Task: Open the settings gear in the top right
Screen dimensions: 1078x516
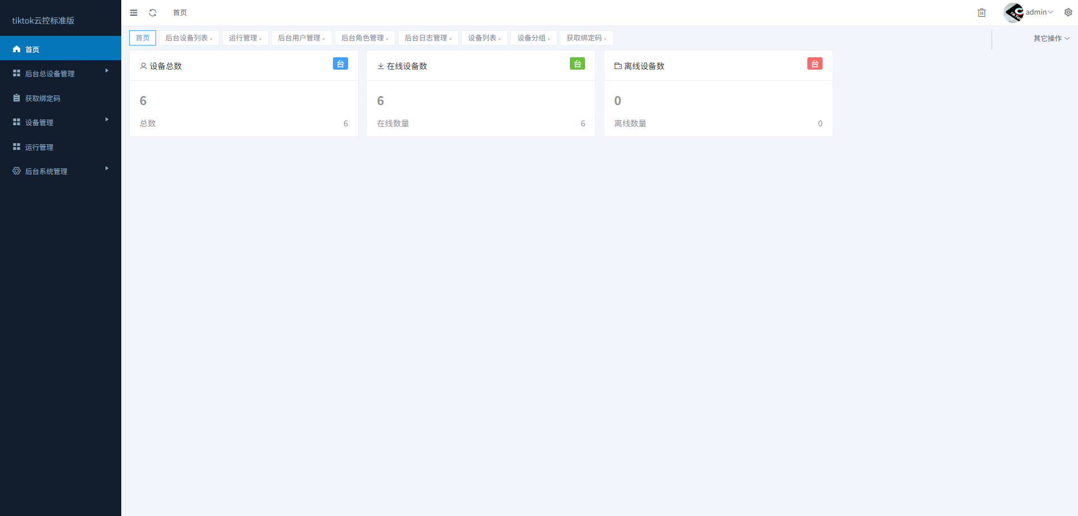Action: point(1068,12)
